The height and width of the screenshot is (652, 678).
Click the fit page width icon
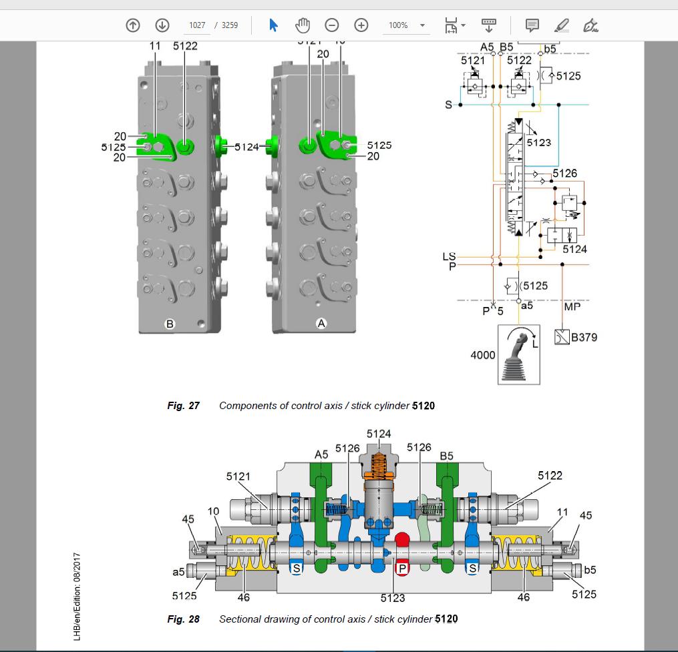(451, 25)
